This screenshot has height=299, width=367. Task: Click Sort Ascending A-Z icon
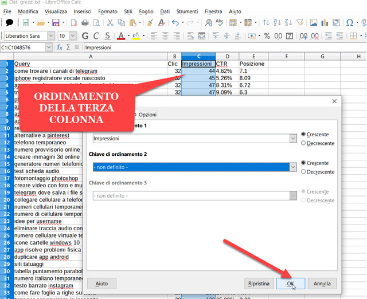(x=278, y=23)
